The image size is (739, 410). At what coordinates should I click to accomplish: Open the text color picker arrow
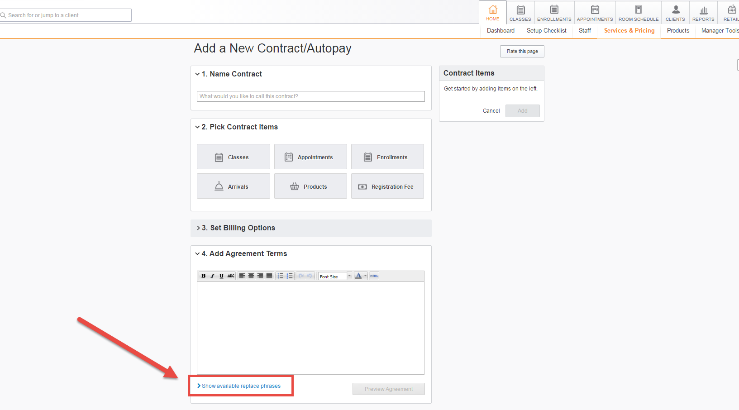pyautogui.click(x=365, y=276)
